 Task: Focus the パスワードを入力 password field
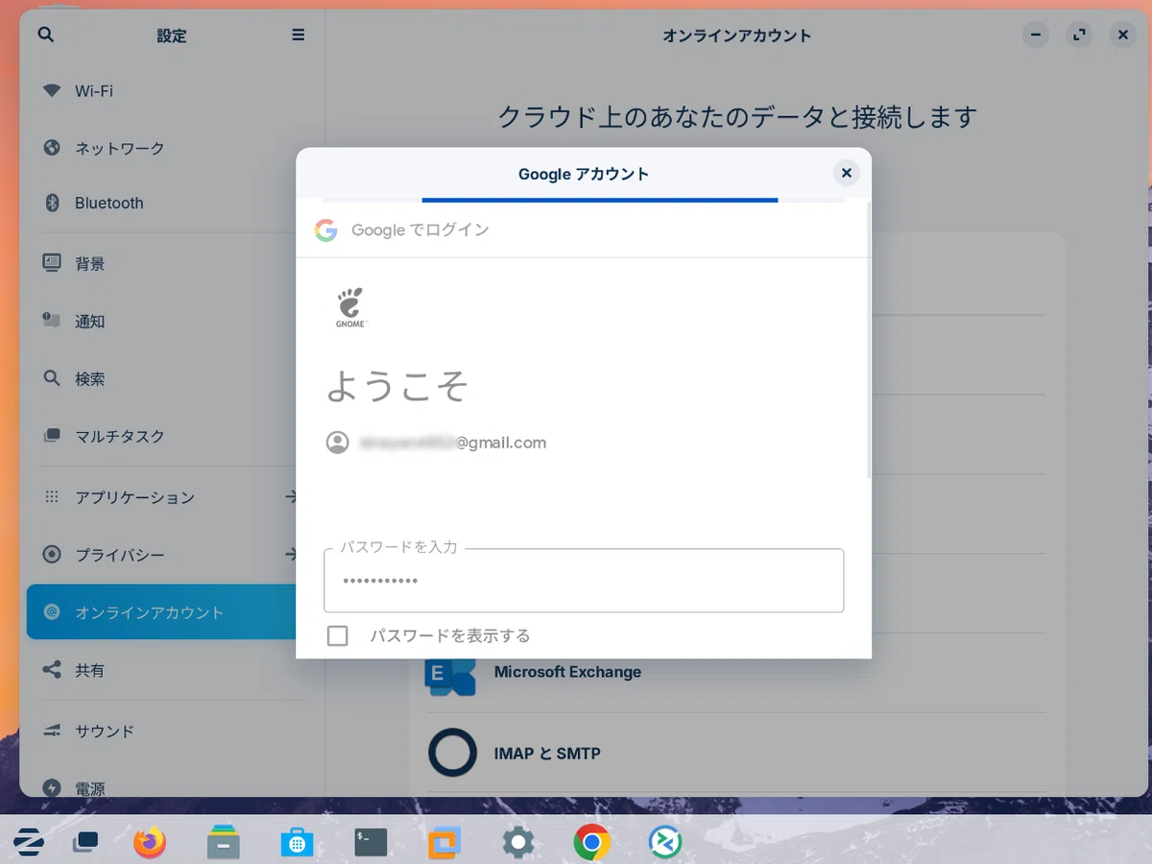point(584,581)
